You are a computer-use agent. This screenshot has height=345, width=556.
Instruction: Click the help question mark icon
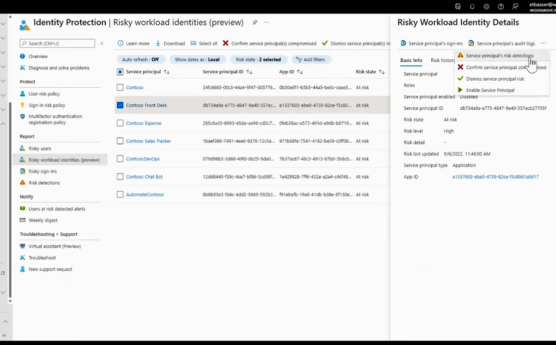501,6
